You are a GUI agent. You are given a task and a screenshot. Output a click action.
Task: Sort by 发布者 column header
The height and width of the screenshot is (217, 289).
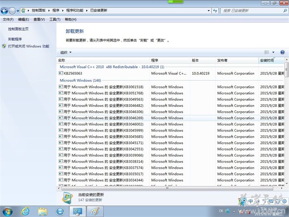tap(237, 60)
